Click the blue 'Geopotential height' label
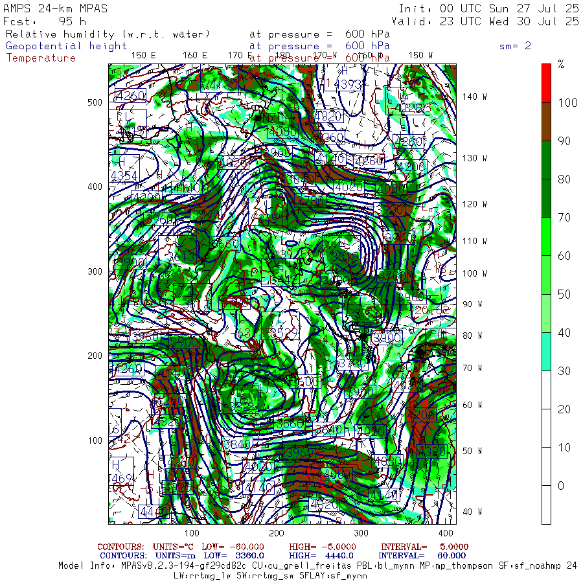This screenshot has width=583, height=583. [66, 46]
